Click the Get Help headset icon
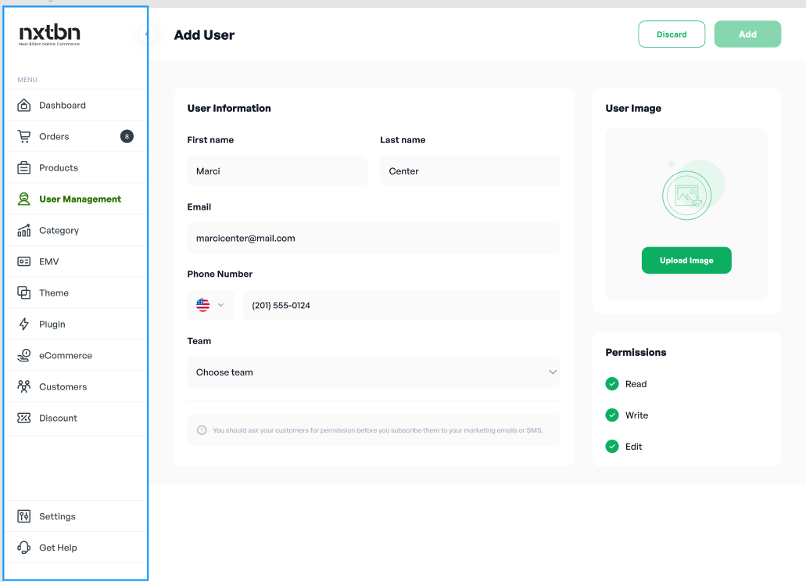This screenshot has height=582, width=806. [24, 548]
